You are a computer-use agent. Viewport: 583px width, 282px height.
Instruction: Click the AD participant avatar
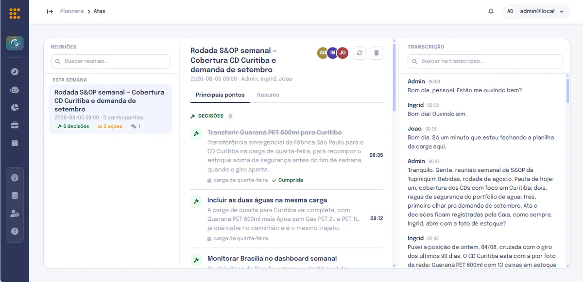click(323, 53)
